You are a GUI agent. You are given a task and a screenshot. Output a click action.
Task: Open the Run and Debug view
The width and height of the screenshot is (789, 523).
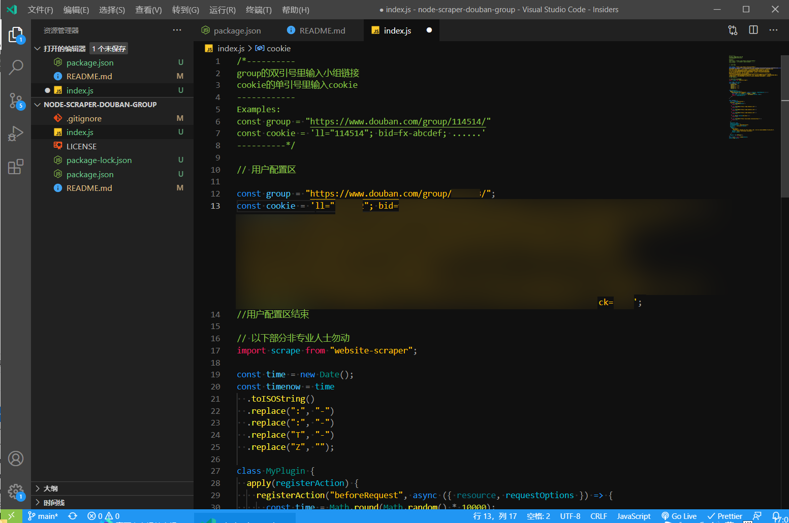(x=16, y=134)
